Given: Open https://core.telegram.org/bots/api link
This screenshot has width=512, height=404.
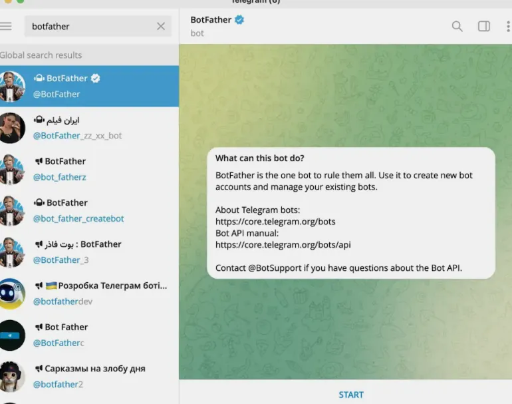Looking at the screenshot, I should tap(283, 245).
